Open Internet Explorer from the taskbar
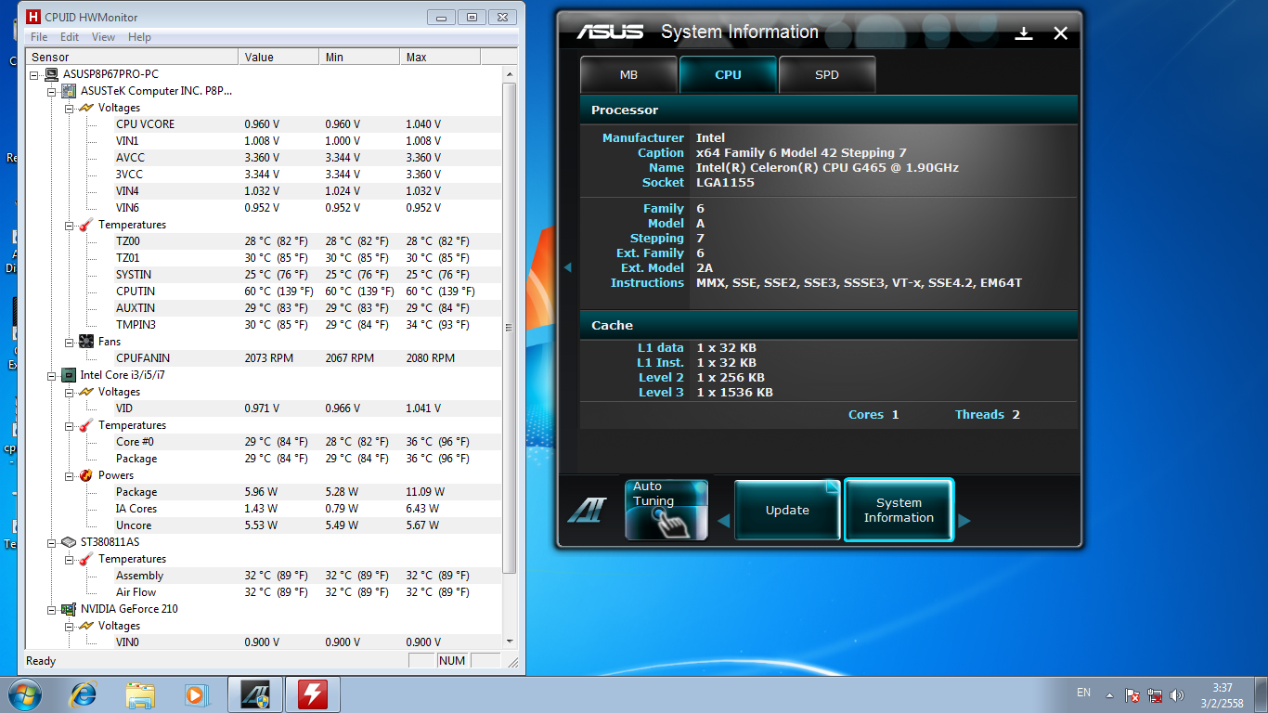This screenshot has height=713, width=1268. click(x=84, y=694)
